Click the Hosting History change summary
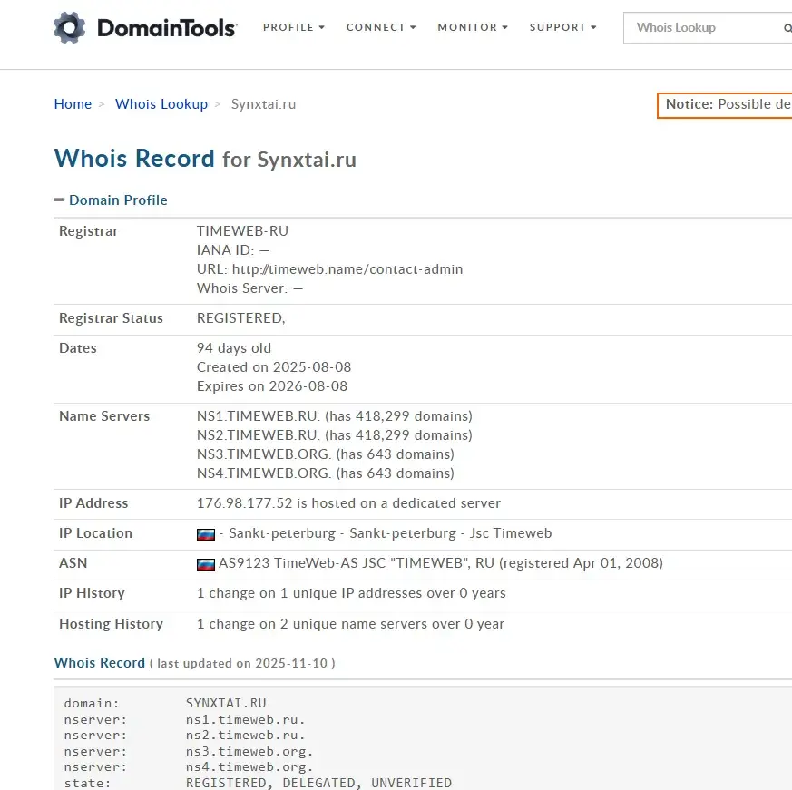The height and width of the screenshot is (790, 792). (350, 624)
